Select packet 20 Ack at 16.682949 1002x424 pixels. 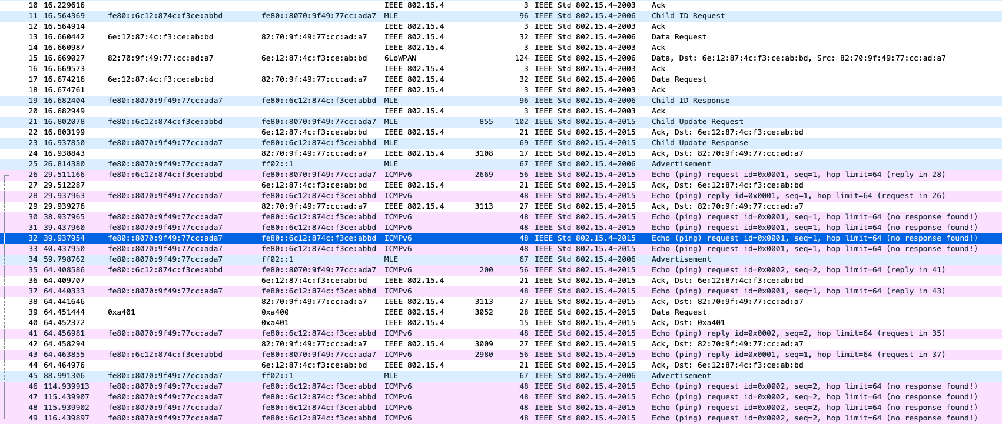[x=501, y=111]
